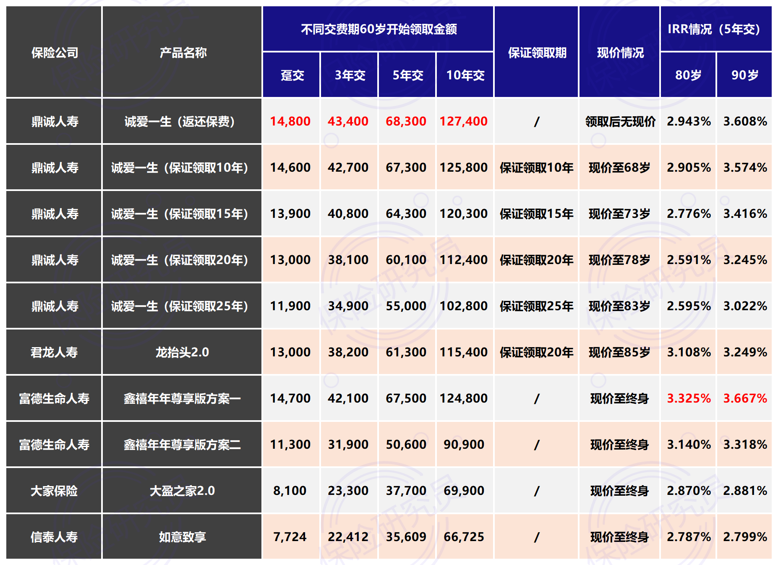This screenshot has width=778, height=565.
Task: Select product 如意致享
Action: (182, 537)
